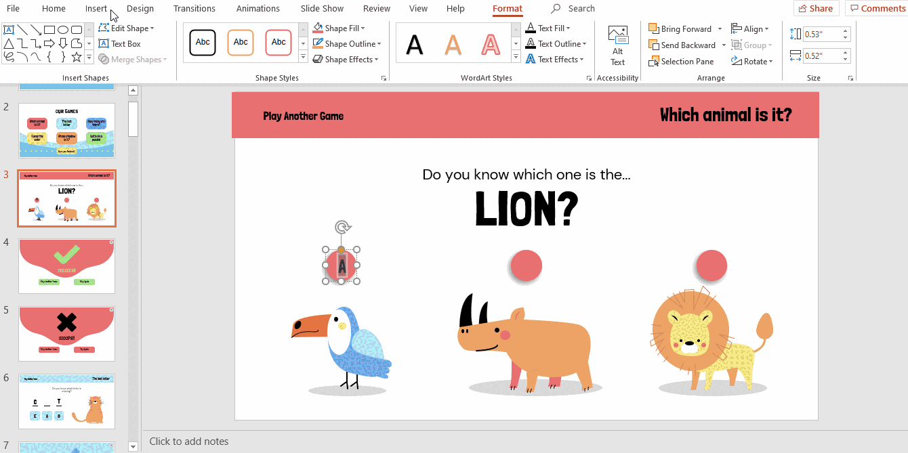Viewport: 908px width, 453px height.
Task: Click the Share button
Action: coord(816,9)
